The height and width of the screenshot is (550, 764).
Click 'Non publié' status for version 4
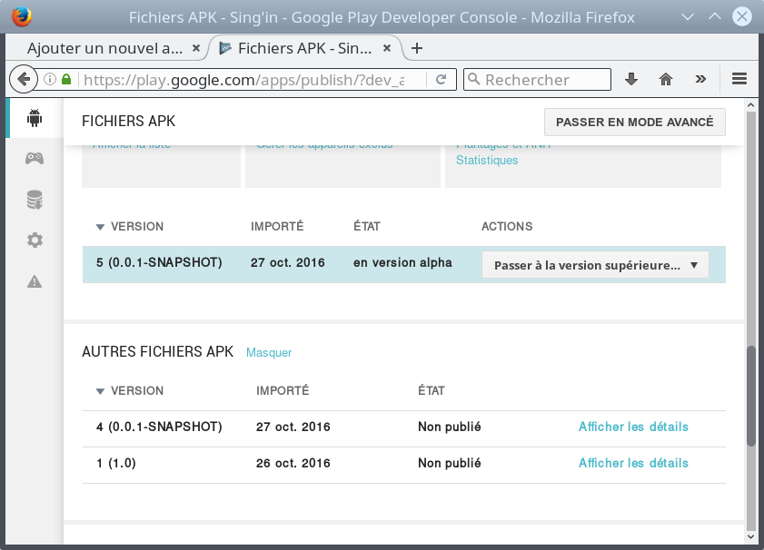click(450, 427)
